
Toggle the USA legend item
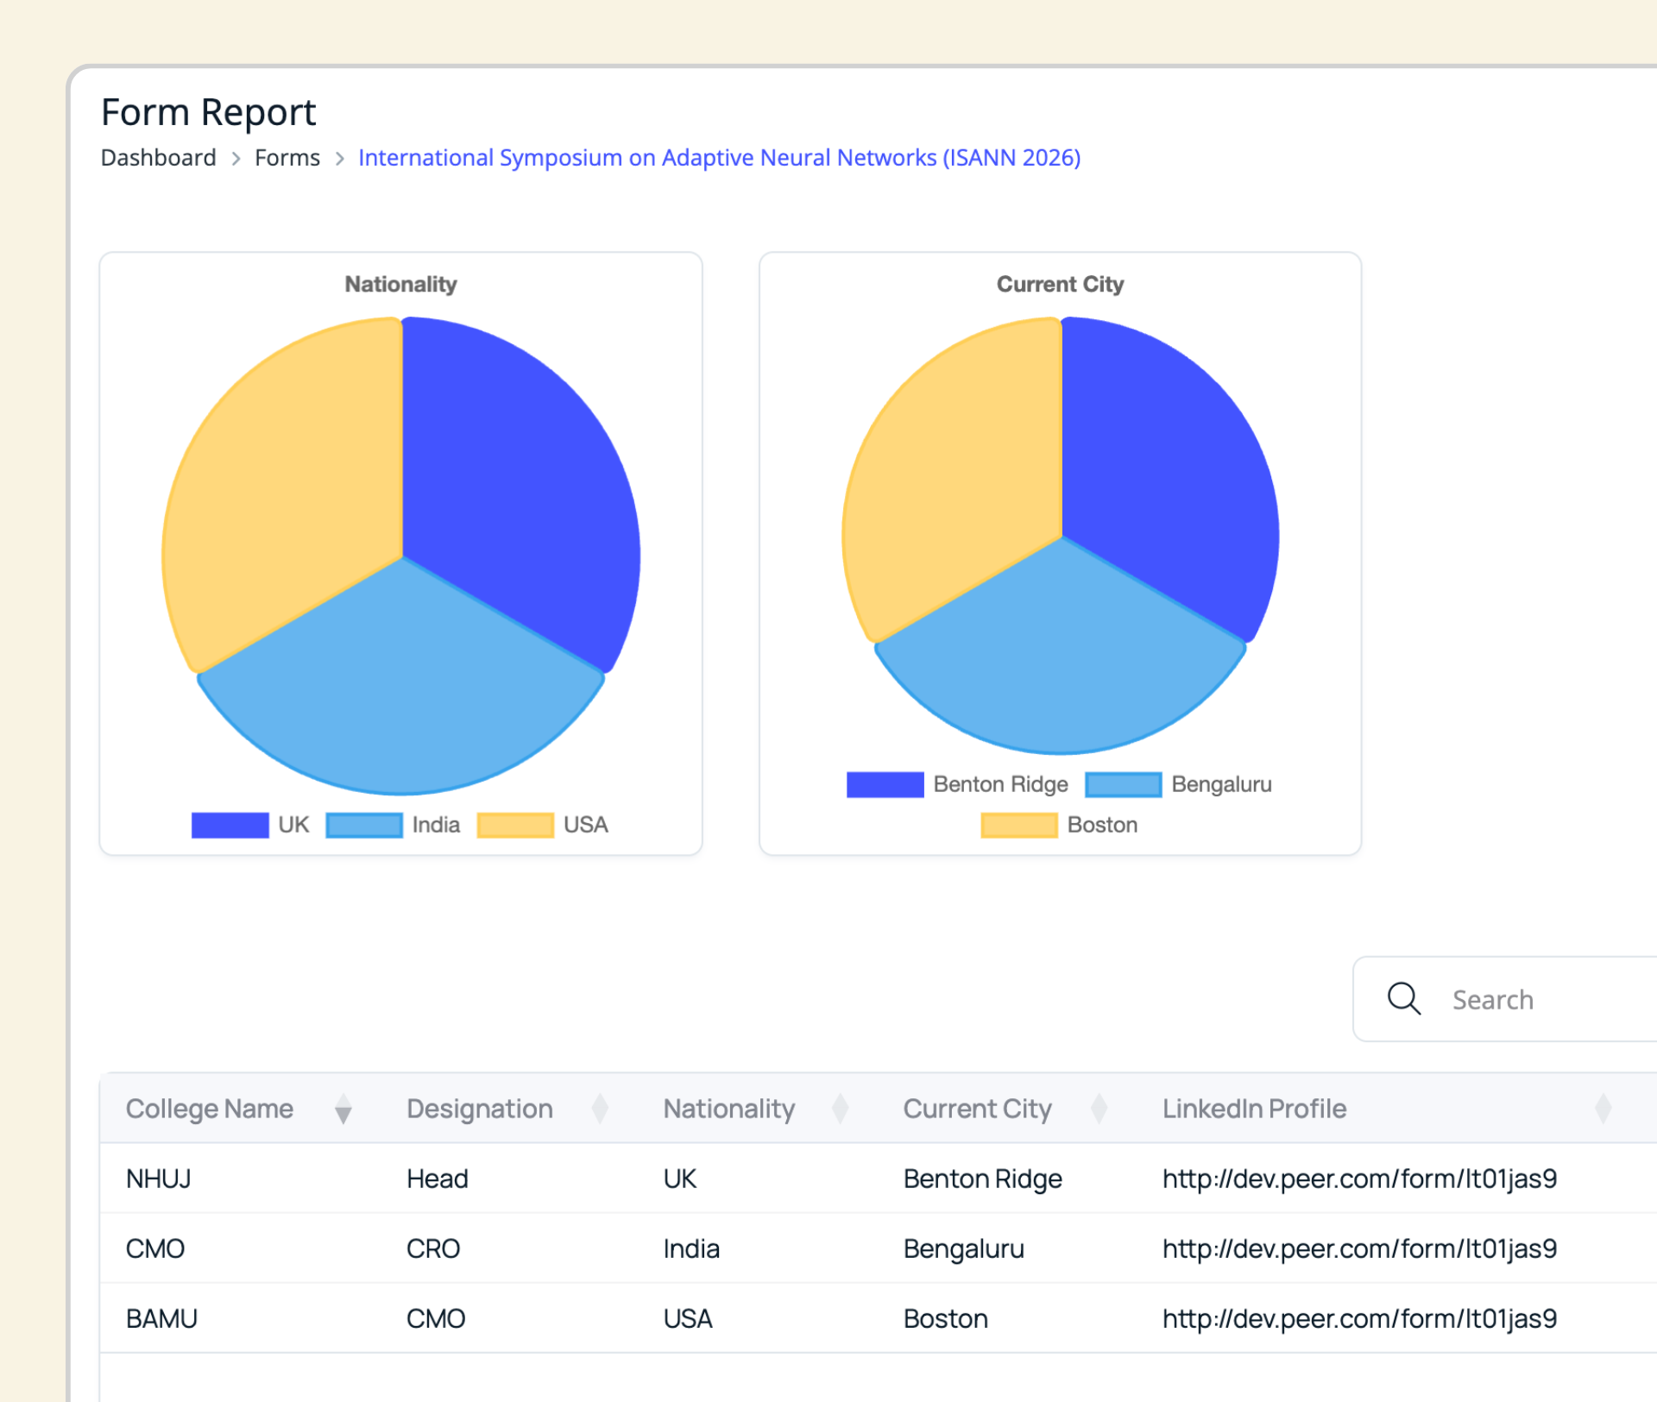(x=515, y=825)
